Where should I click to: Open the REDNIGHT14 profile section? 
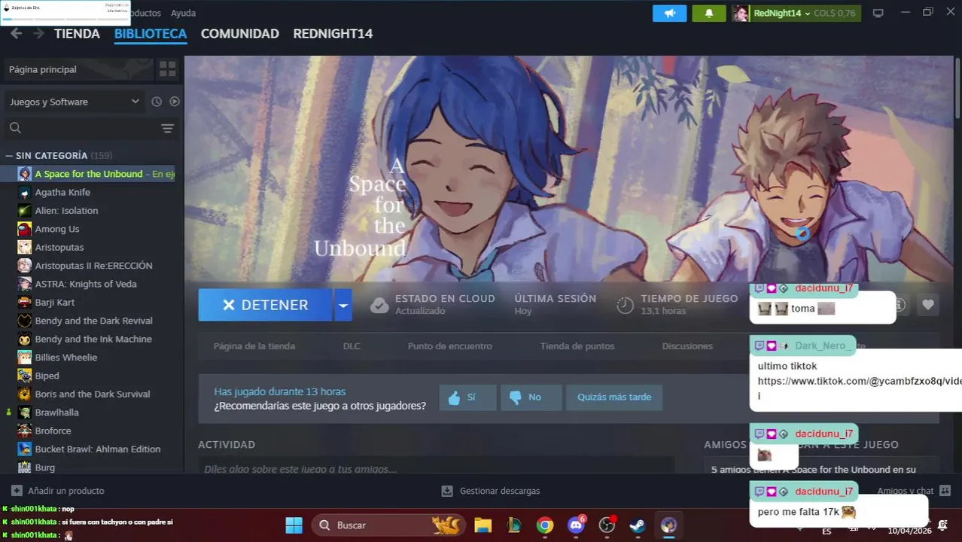pos(333,34)
